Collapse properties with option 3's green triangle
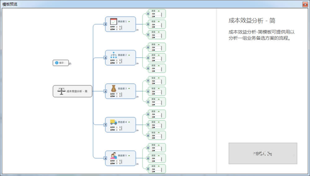 [x=129, y=88]
